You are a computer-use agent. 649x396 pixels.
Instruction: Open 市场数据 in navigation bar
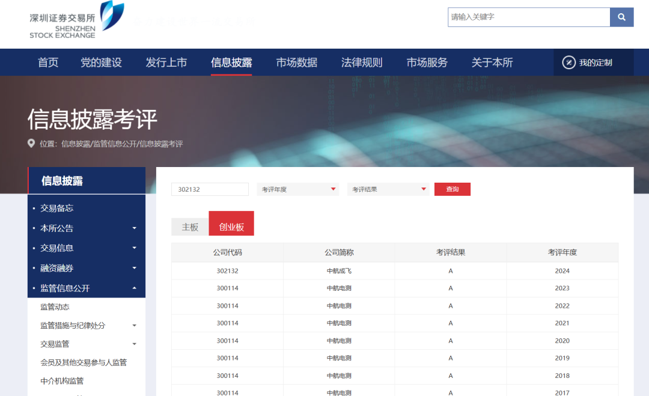click(x=296, y=62)
